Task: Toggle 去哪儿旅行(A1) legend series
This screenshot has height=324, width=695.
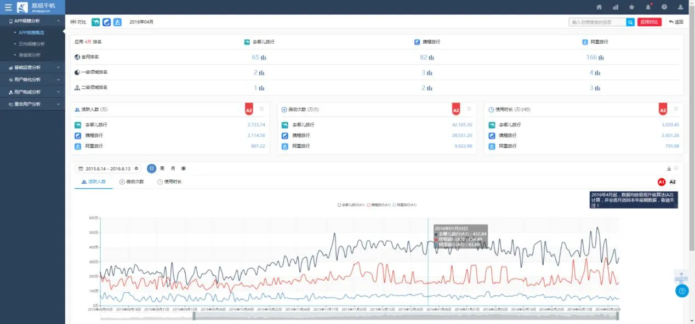Action: click(x=351, y=205)
